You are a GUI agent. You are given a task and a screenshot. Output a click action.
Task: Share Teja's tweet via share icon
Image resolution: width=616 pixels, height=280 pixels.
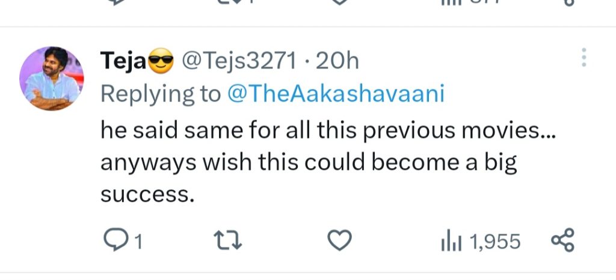[563, 241]
